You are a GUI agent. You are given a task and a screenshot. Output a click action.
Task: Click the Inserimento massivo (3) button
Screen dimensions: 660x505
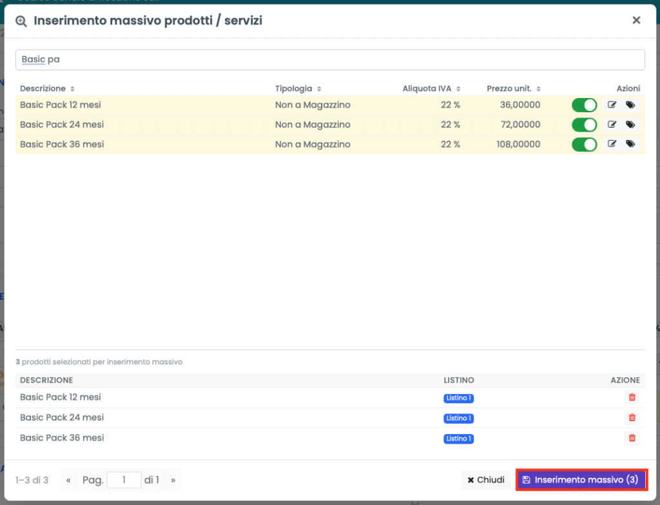coord(581,480)
